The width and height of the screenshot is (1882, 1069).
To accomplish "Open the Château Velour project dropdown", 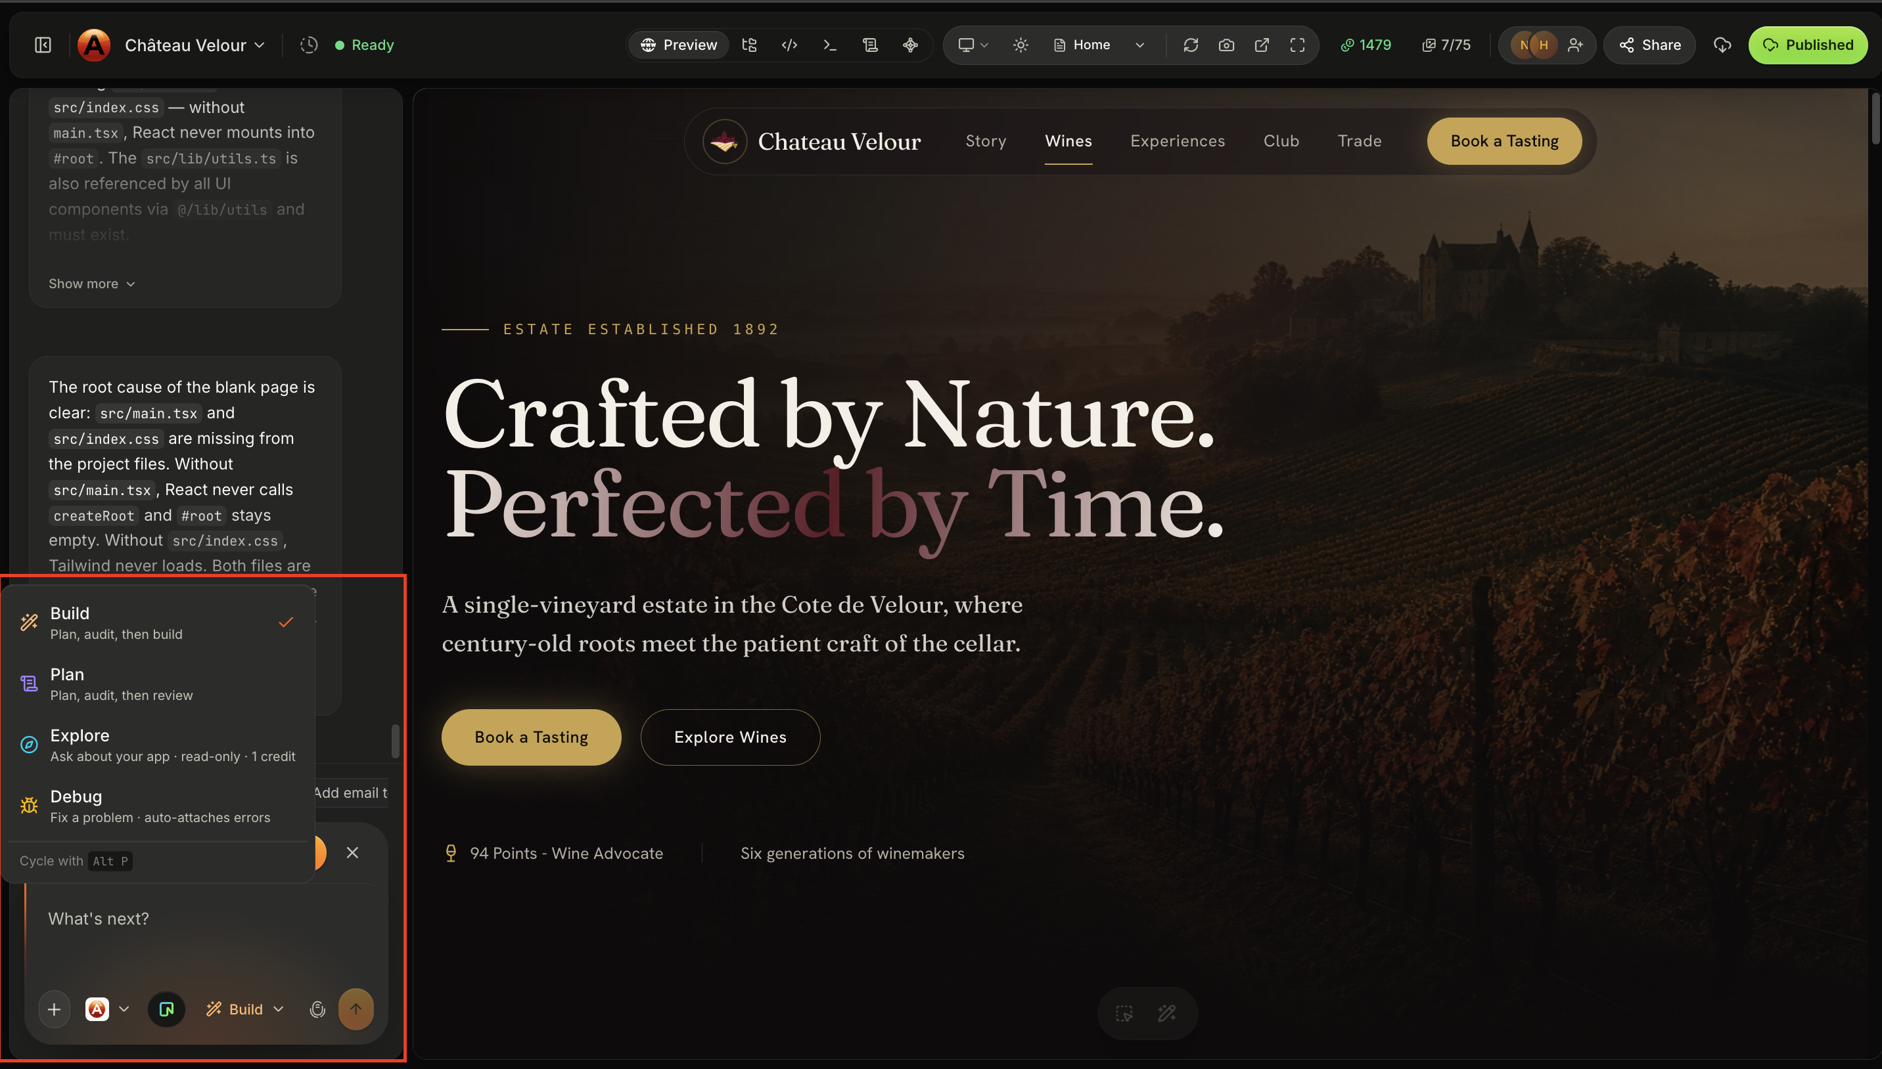I will pos(195,45).
